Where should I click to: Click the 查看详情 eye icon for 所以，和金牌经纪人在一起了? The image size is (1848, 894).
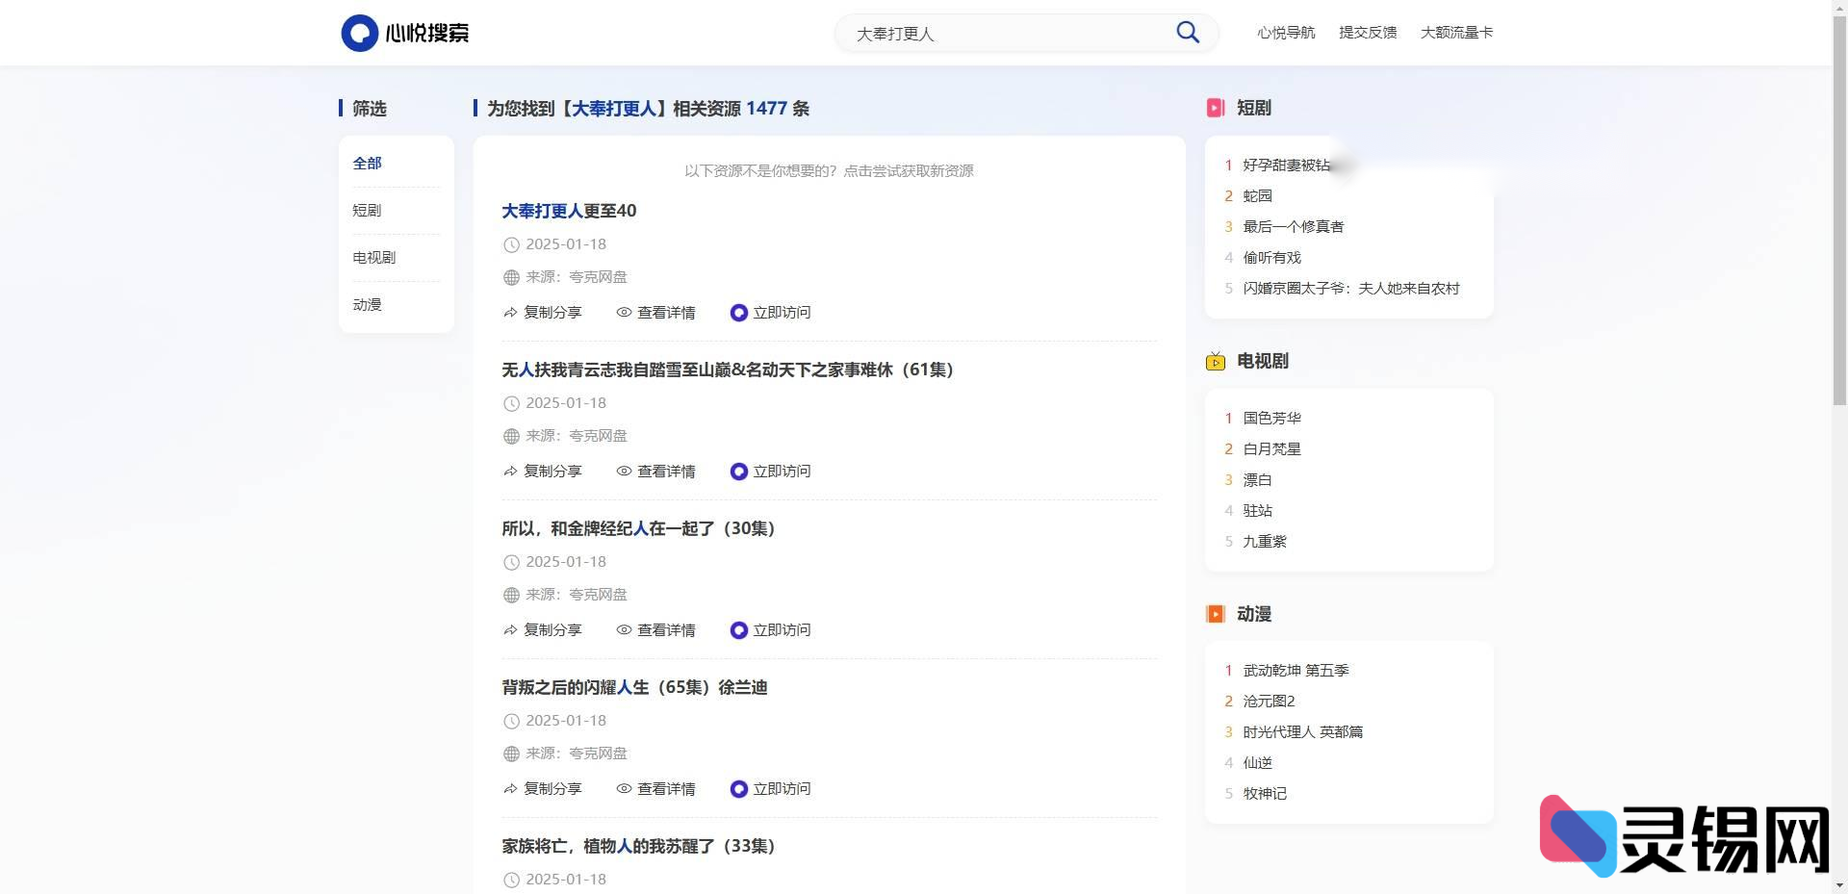click(623, 629)
